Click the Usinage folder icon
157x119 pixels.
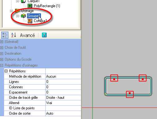[17, 11]
